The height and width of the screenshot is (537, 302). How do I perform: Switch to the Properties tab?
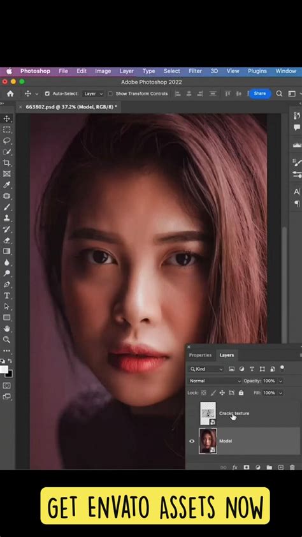(x=200, y=355)
